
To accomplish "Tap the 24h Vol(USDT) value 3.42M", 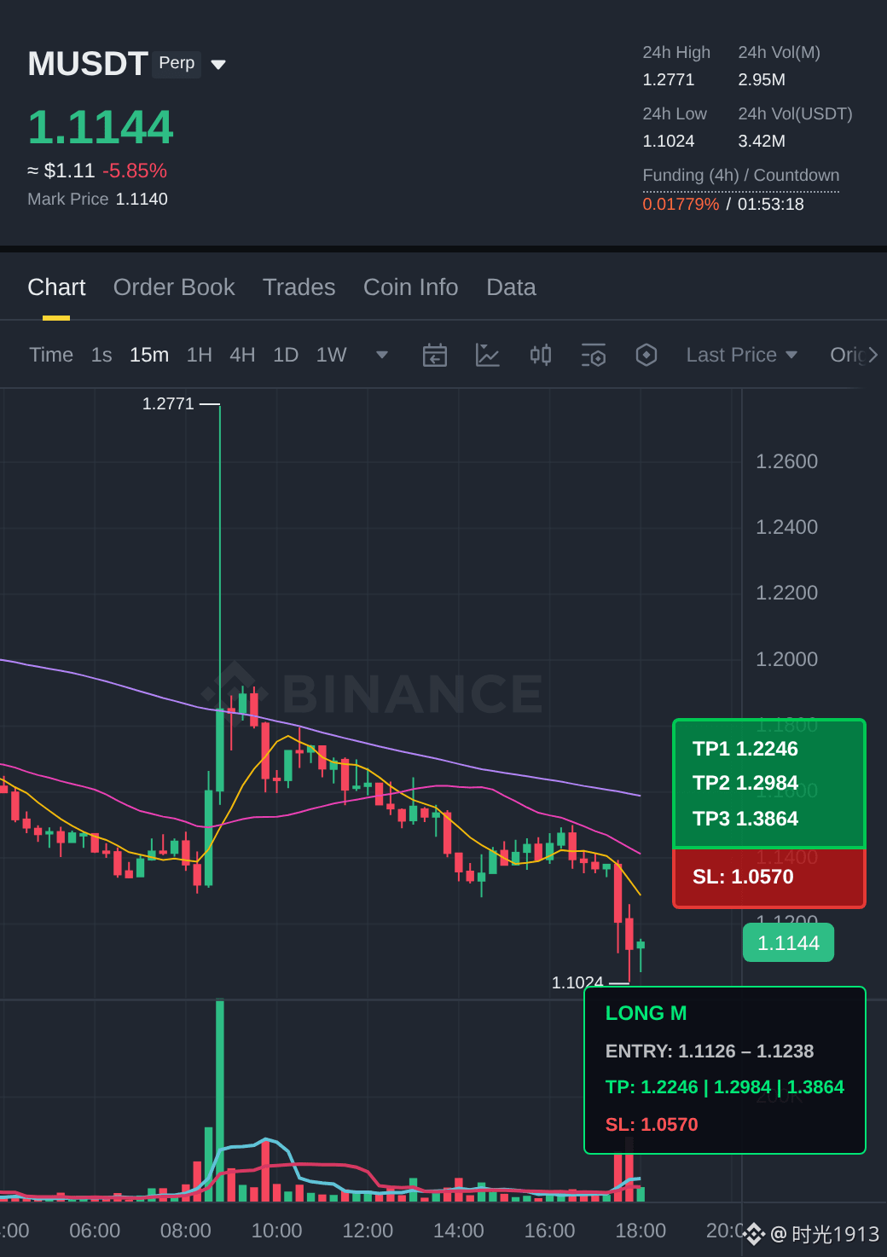I will tap(762, 141).
